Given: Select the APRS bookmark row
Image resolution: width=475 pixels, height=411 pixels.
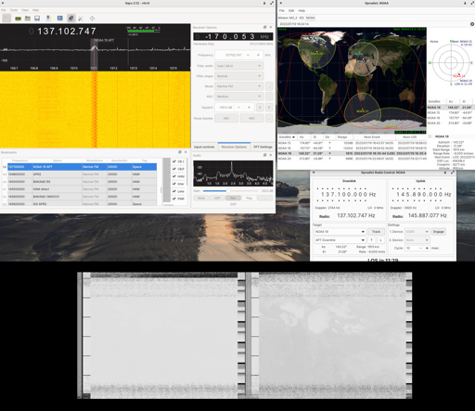Looking at the screenshot, I should coord(82,174).
